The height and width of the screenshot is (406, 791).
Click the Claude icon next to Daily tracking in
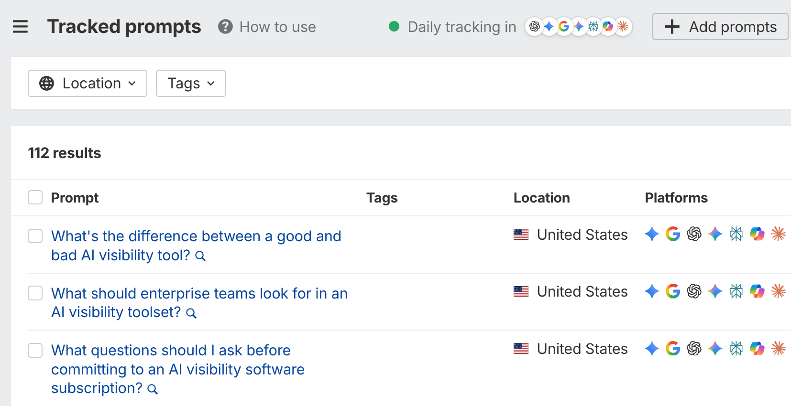tap(623, 27)
